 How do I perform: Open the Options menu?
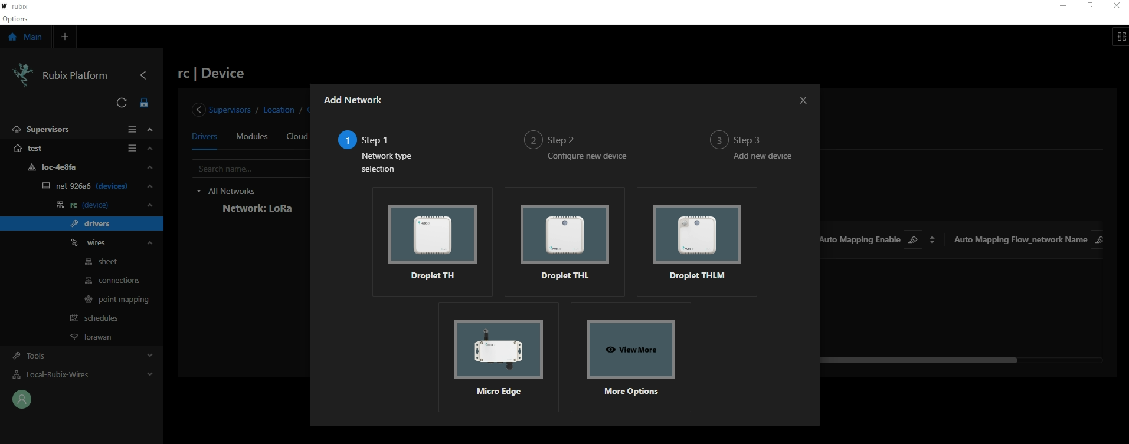tap(15, 19)
